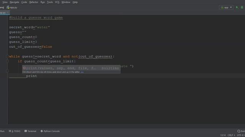Viewport: 245px width, 137px height.
Task: Open the 6: TODO tool window
Action: [x=15, y=131]
